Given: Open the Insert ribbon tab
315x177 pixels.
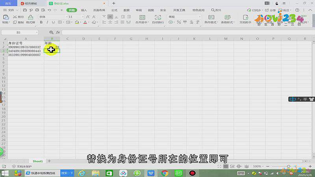Looking at the screenshot, I should coord(84,10).
